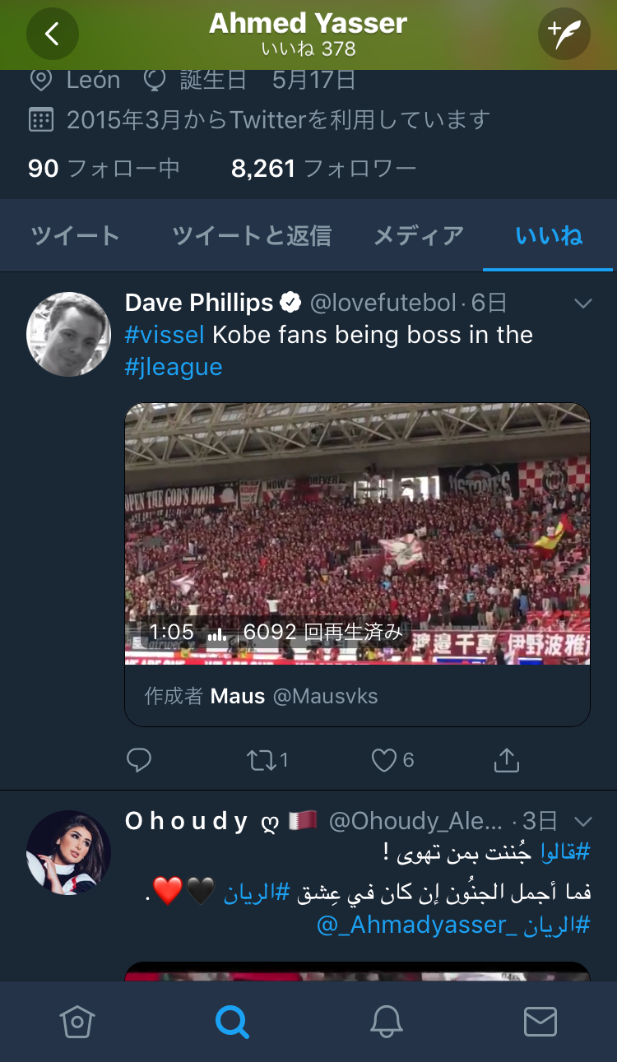
Task: Compose a new tweet with feather icon
Action: click(564, 34)
